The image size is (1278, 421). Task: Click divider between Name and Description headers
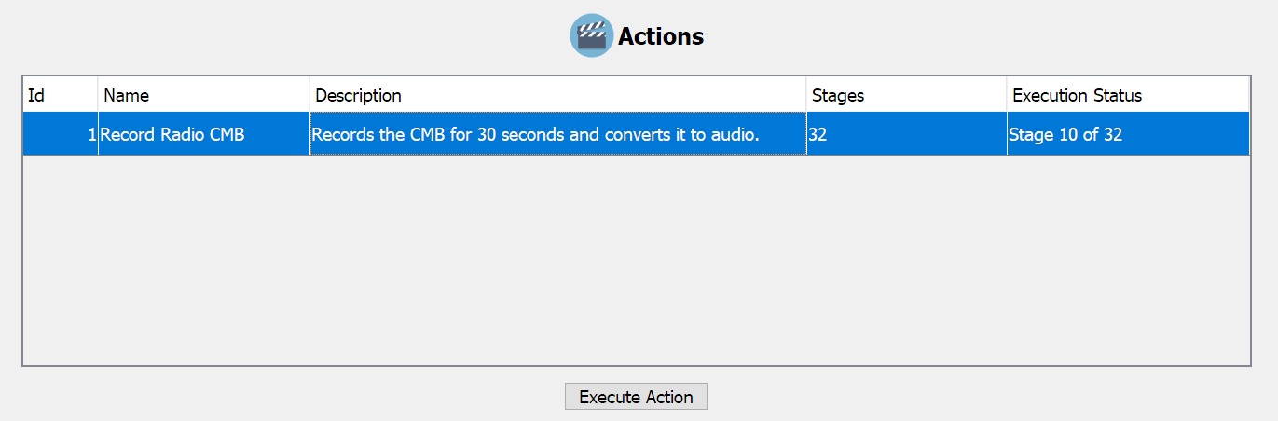309,95
